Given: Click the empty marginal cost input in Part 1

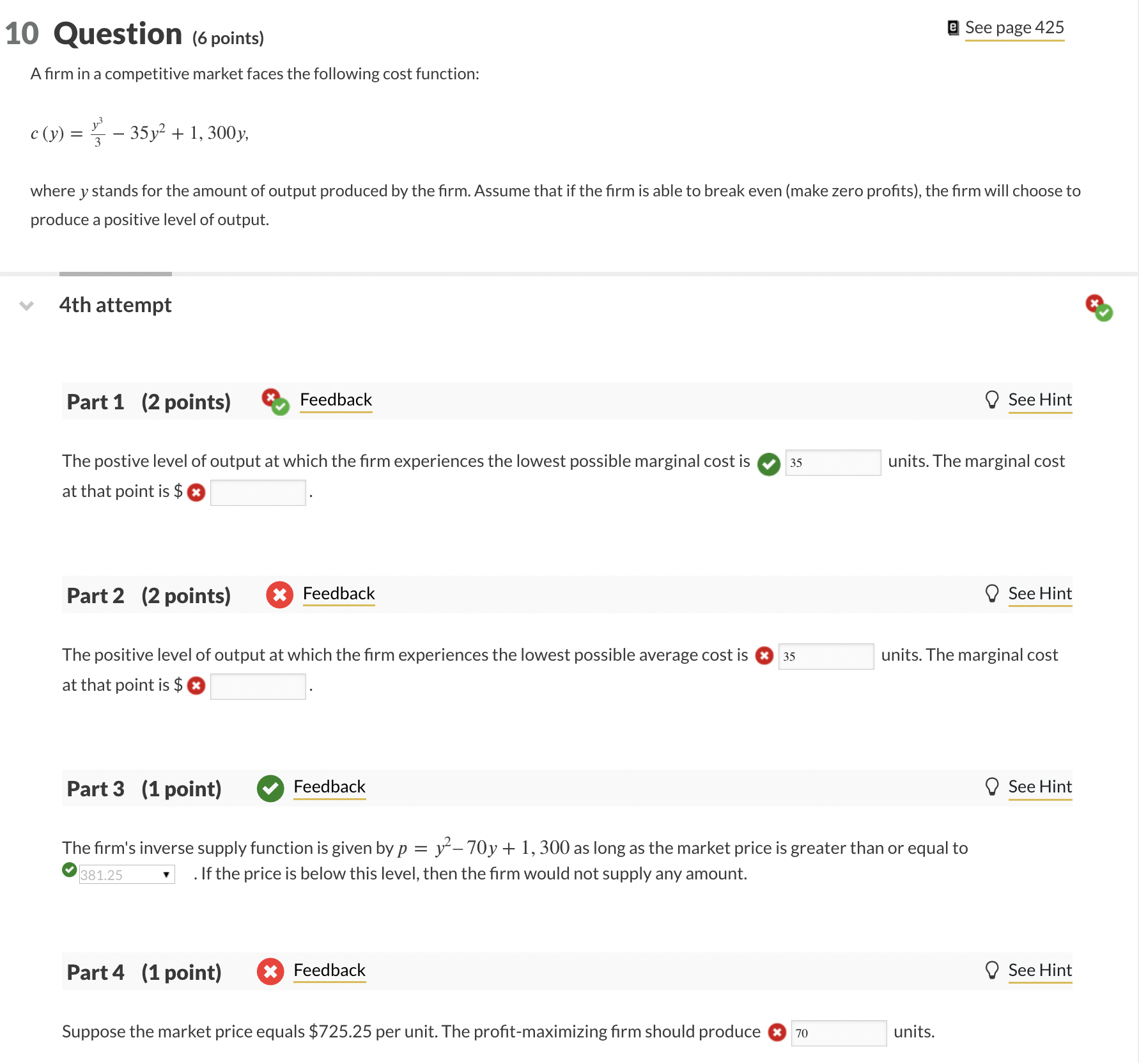Looking at the screenshot, I should 257,491.
